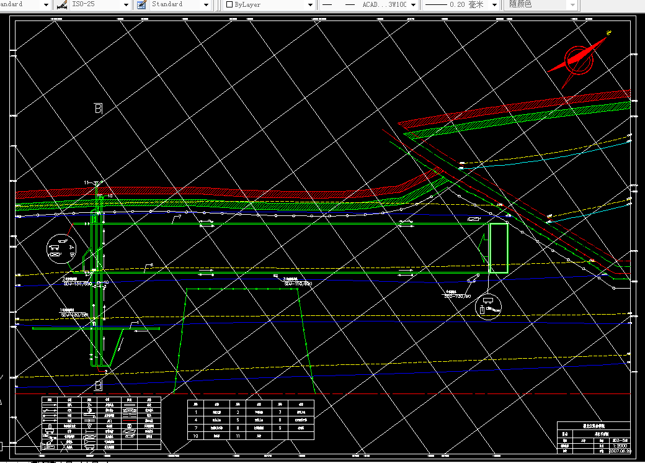This screenshot has height=463, width=645.
Task: Open the Table Style Manager icon
Action: pyautogui.click(x=142, y=5)
